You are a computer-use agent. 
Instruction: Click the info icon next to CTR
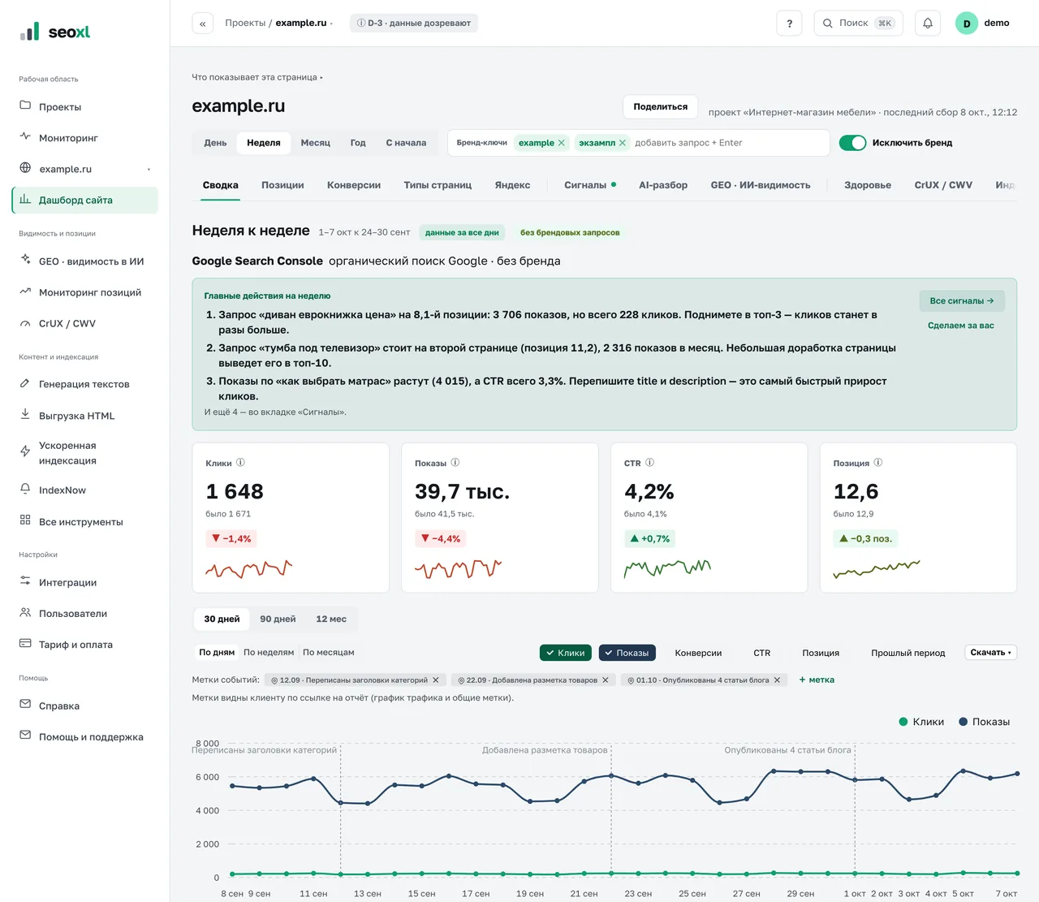649,463
